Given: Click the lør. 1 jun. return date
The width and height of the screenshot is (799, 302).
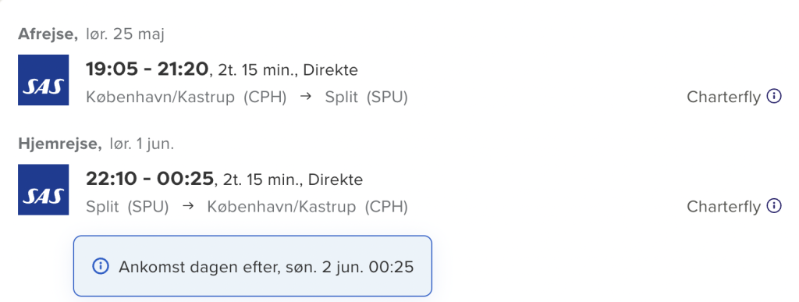Looking at the screenshot, I should (142, 144).
